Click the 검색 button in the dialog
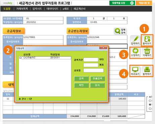 [81, 79]
